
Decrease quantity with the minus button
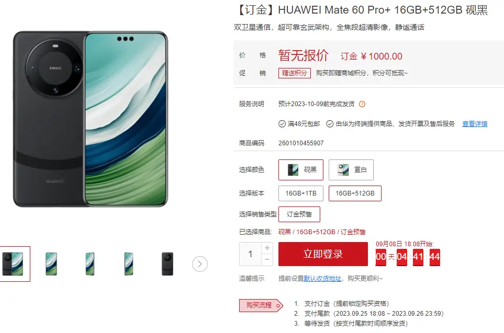267,259
